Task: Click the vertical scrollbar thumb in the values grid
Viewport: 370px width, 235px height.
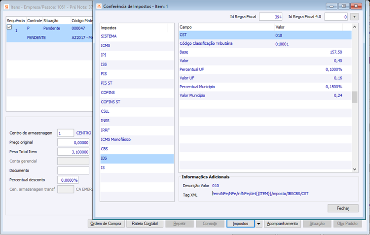Action: [x=354, y=97]
